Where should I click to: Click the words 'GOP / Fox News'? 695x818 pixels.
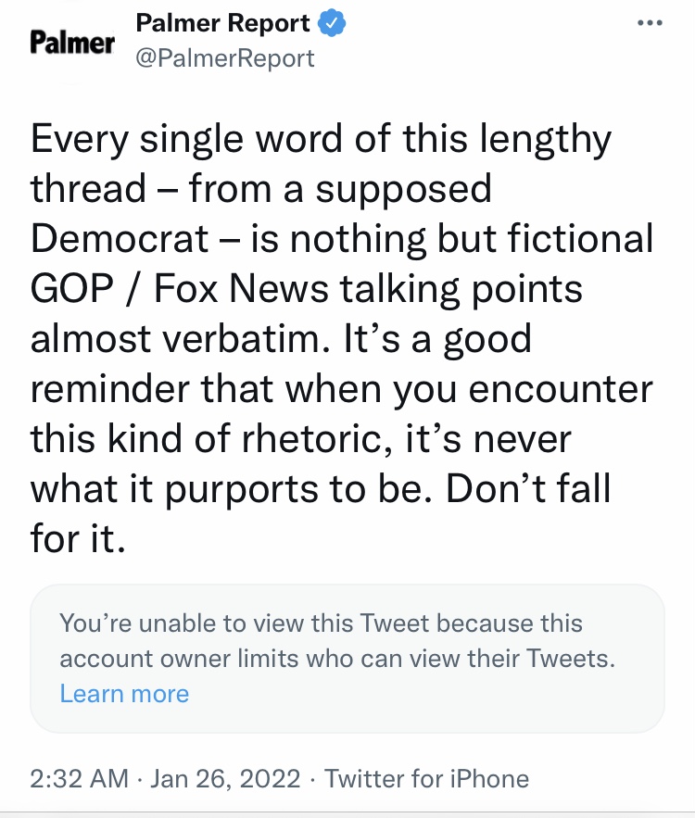pyautogui.click(x=180, y=288)
